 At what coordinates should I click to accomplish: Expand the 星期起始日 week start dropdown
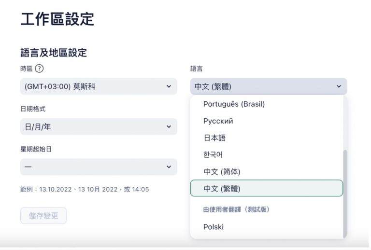pos(98,167)
